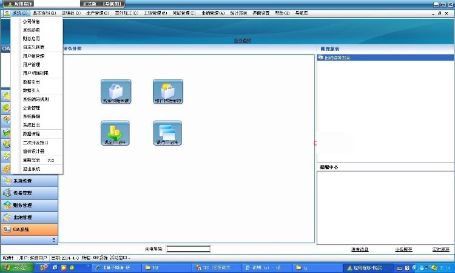
Task: Open the 导航图 menu
Action: [302, 13]
